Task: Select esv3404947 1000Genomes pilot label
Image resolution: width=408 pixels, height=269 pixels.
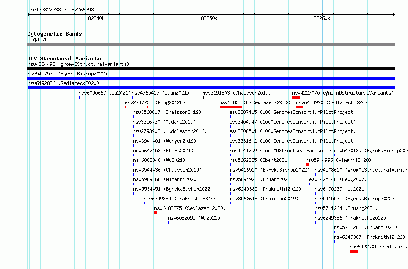Action: [292, 122]
